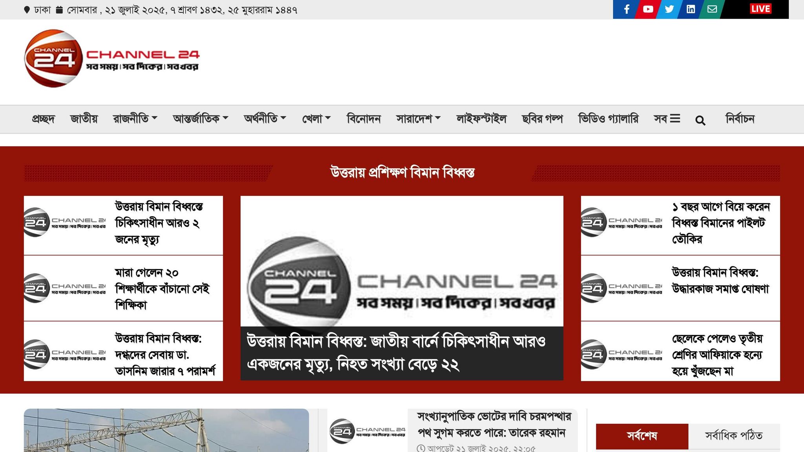Open the search magnifier icon
Viewport: 804px width, 452px height.
tap(700, 120)
